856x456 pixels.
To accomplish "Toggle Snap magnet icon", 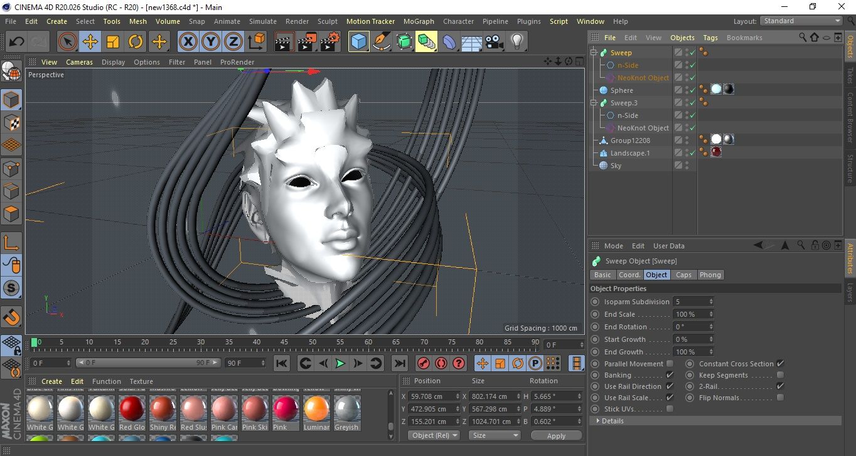I will 11,317.
